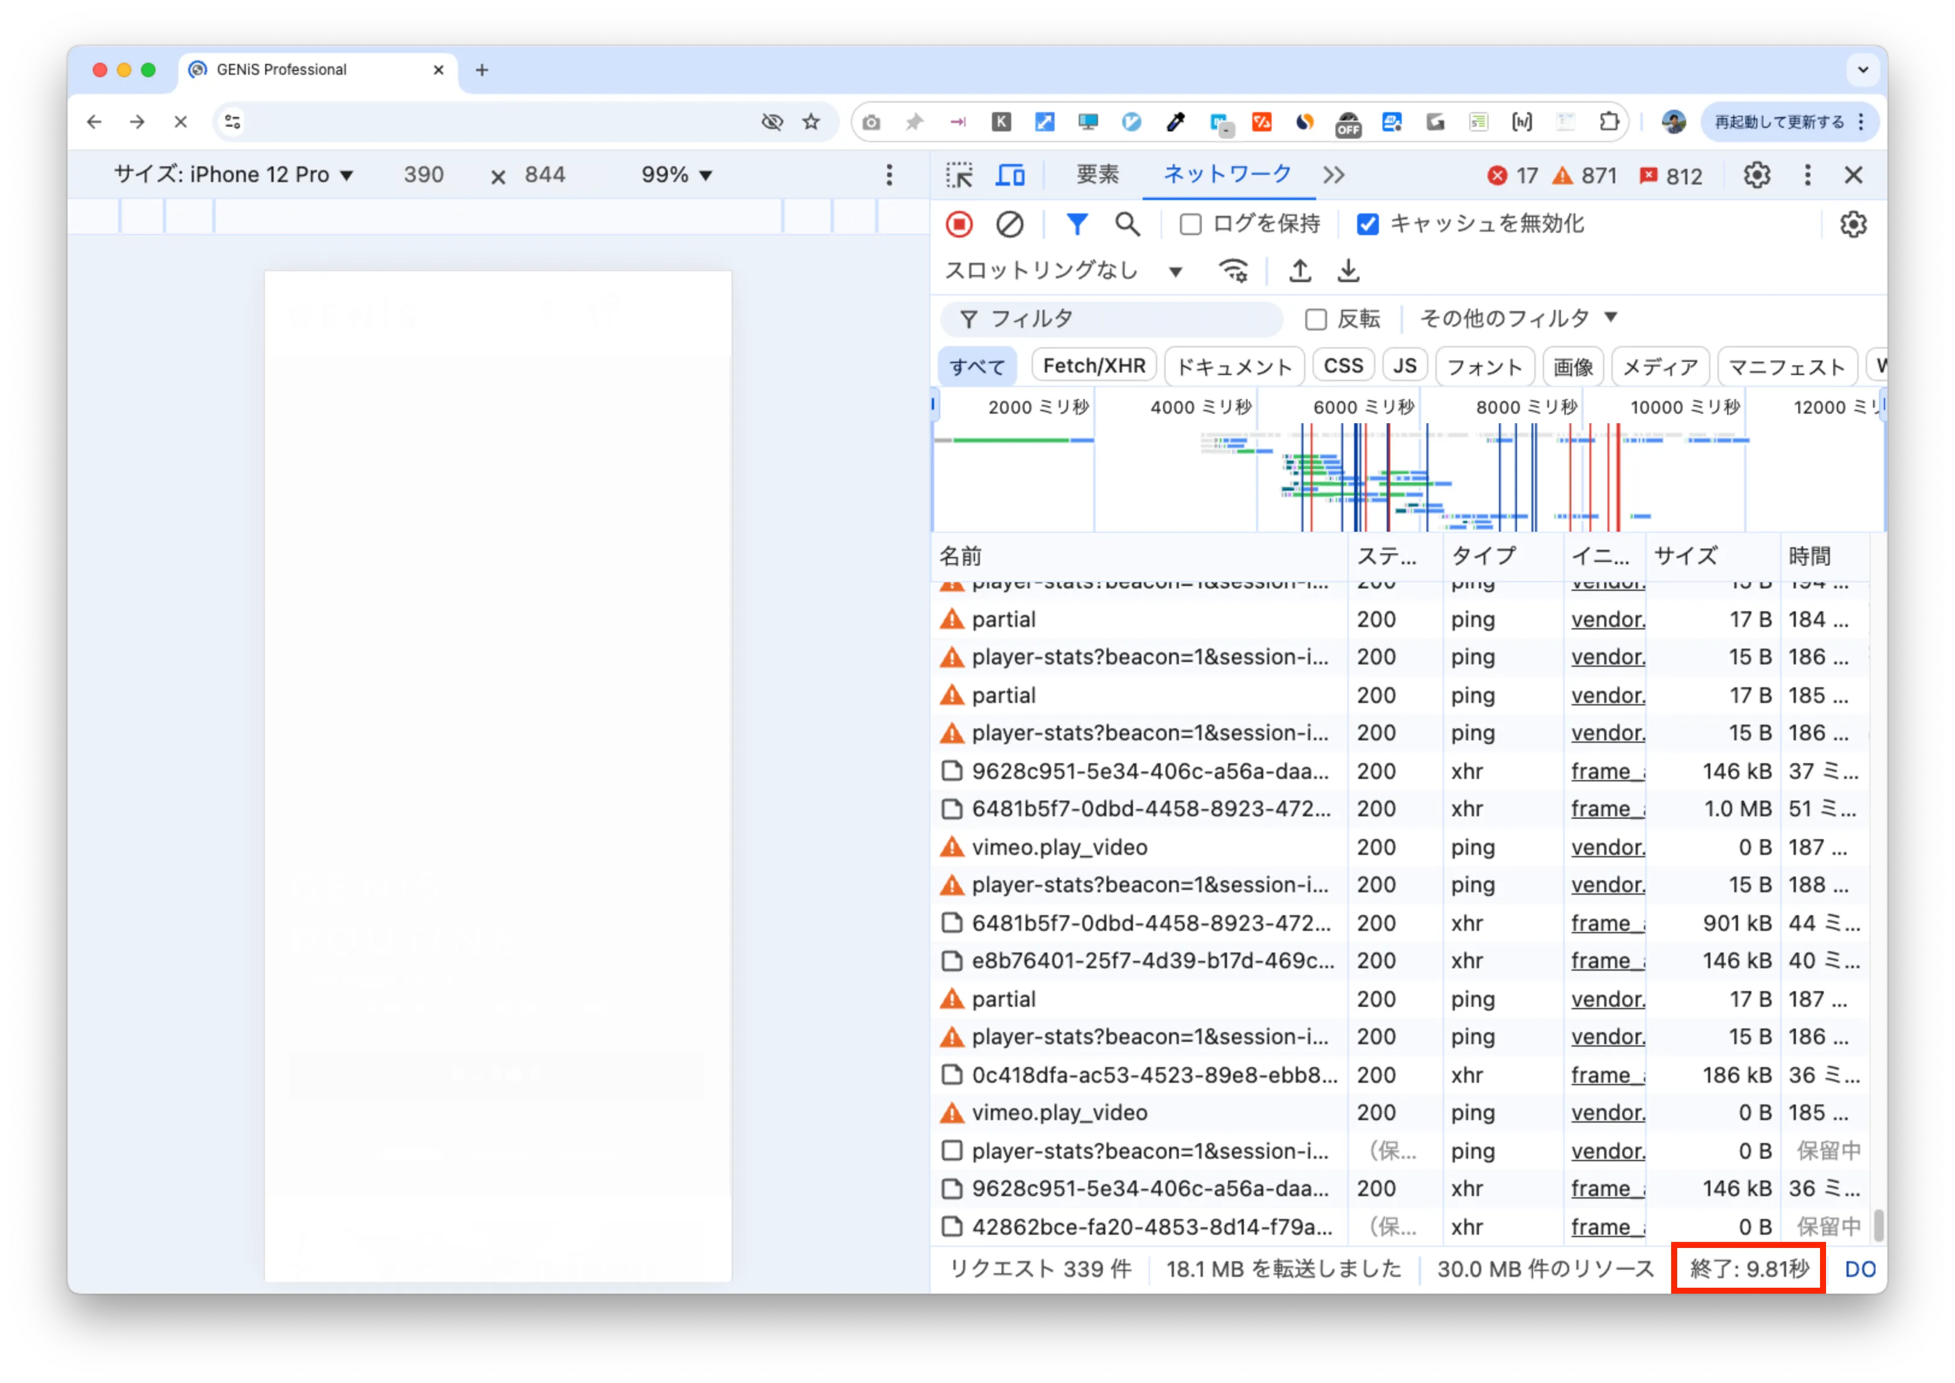Select the マニフェスト filter
The width and height of the screenshot is (1955, 1383).
[1786, 366]
